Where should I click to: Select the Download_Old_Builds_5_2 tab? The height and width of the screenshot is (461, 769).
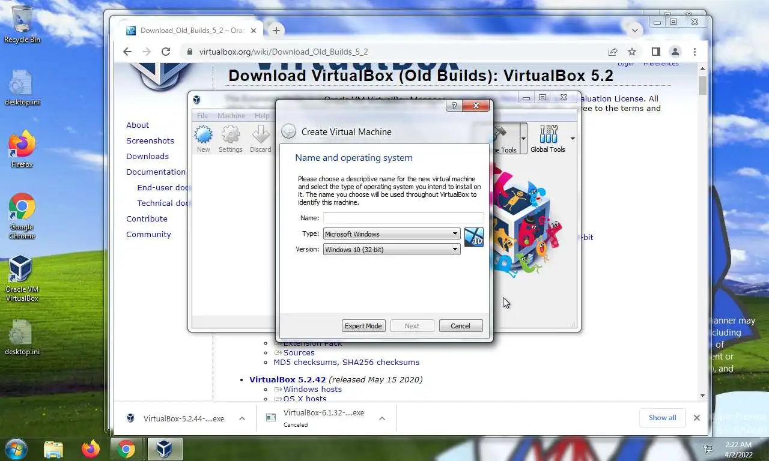pos(191,31)
